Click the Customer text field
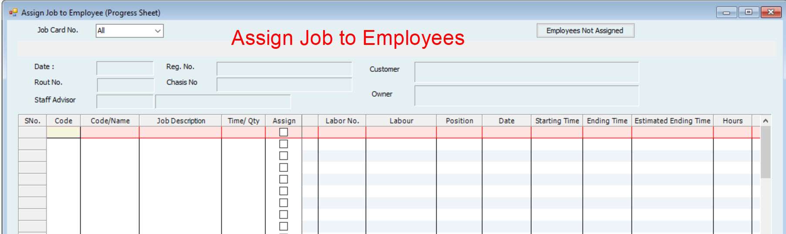The width and height of the screenshot is (786, 234). [x=526, y=72]
